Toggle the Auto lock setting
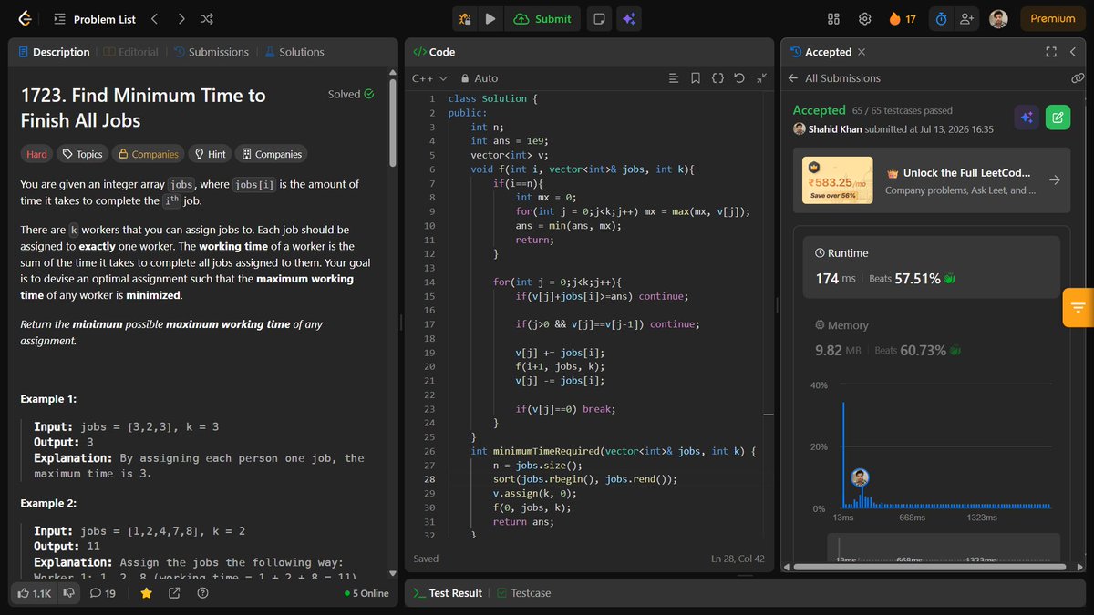1094x615 pixels. click(480, 78)
